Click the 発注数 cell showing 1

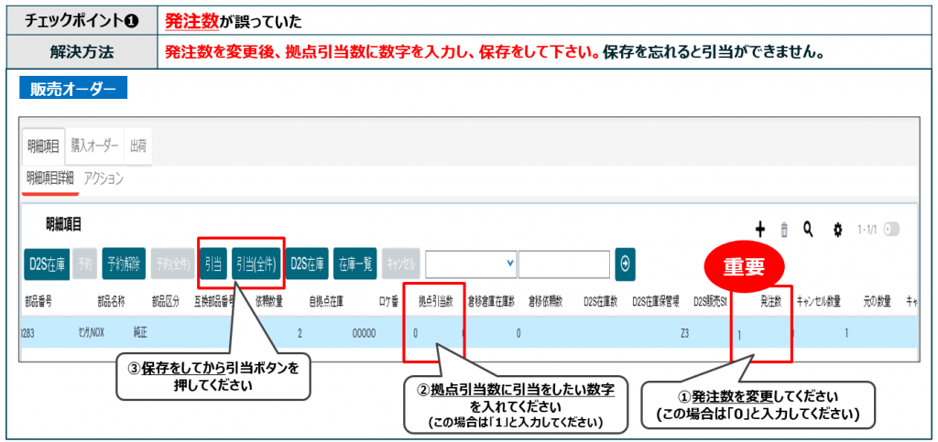(740, 335)
